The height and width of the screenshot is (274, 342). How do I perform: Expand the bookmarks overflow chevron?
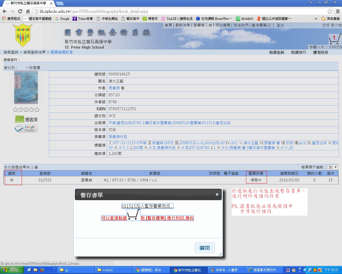[316, 19]
